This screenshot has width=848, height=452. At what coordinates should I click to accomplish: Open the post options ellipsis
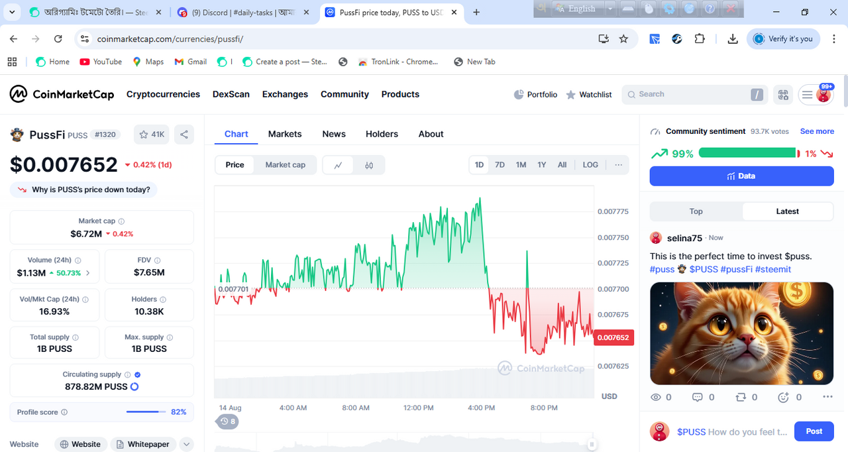click(827, 397)
